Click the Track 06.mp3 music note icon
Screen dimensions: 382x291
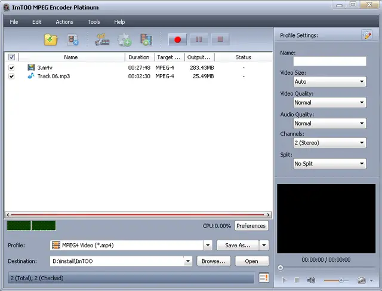tap(31, 76)
